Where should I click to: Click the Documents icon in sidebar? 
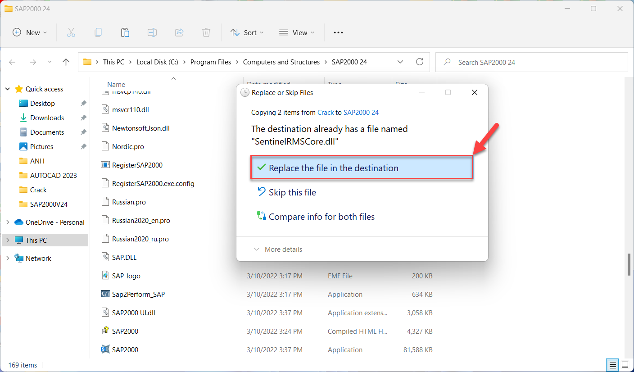tap(23, 132)
